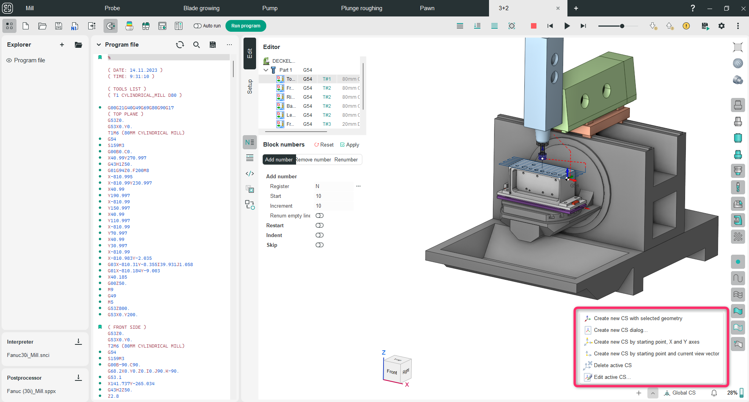Edit the Start value field

tap(333, 196)
